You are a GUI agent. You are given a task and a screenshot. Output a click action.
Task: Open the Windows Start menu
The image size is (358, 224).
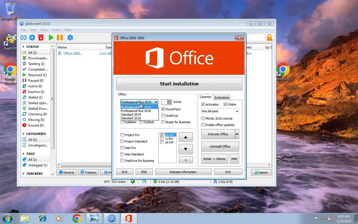click(x=8, y=218)
